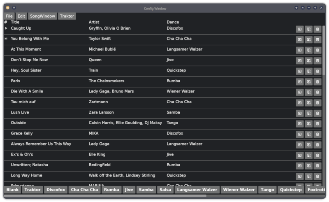Open the SongWindow menu
Image resolution: width=329 pixels, height=202 pixels.
42,16
